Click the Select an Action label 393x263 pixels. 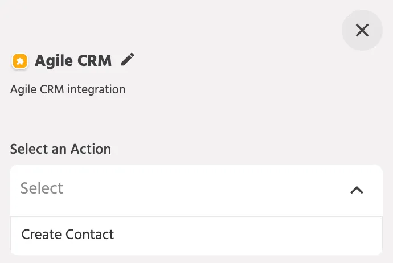tap(60, 149)
